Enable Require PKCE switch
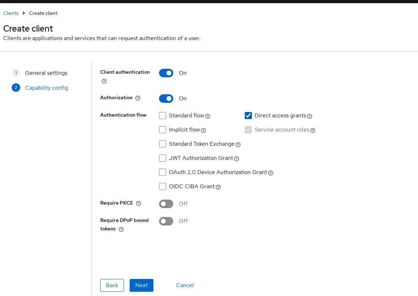The width and height of the screenshot is (418, 296). pyautogui.click(x=166, y=204)
